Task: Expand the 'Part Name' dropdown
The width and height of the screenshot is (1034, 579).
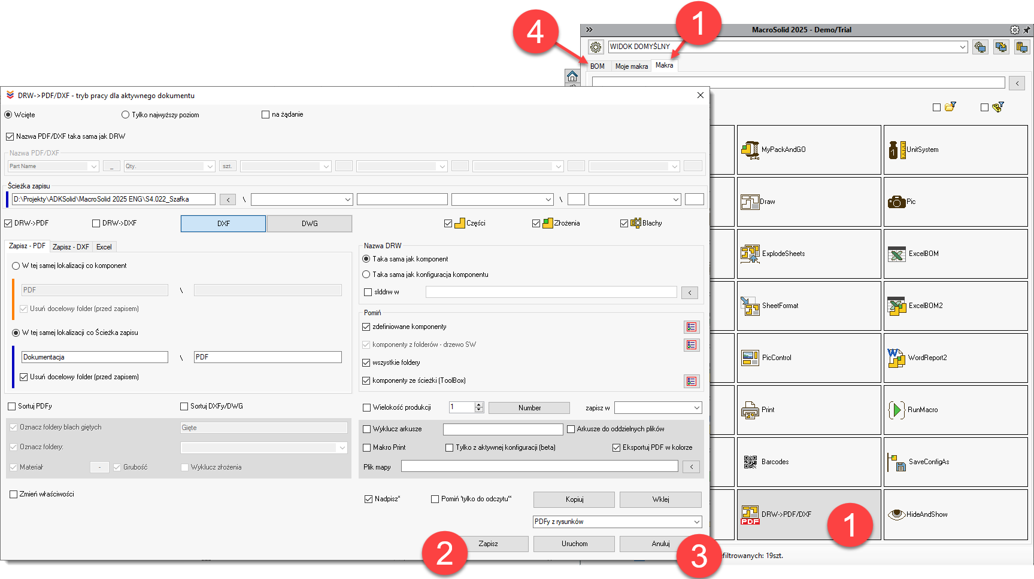Action: (53, 166)
